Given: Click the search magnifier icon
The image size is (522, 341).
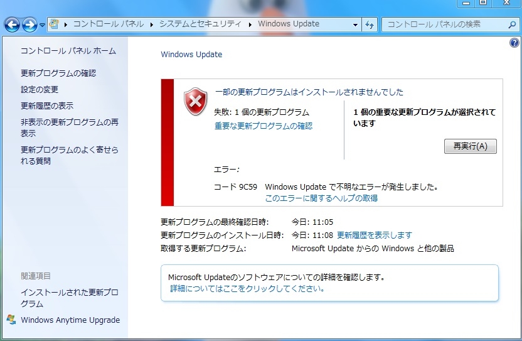Looking at the screenshot, I should click(x=513, y=24).
